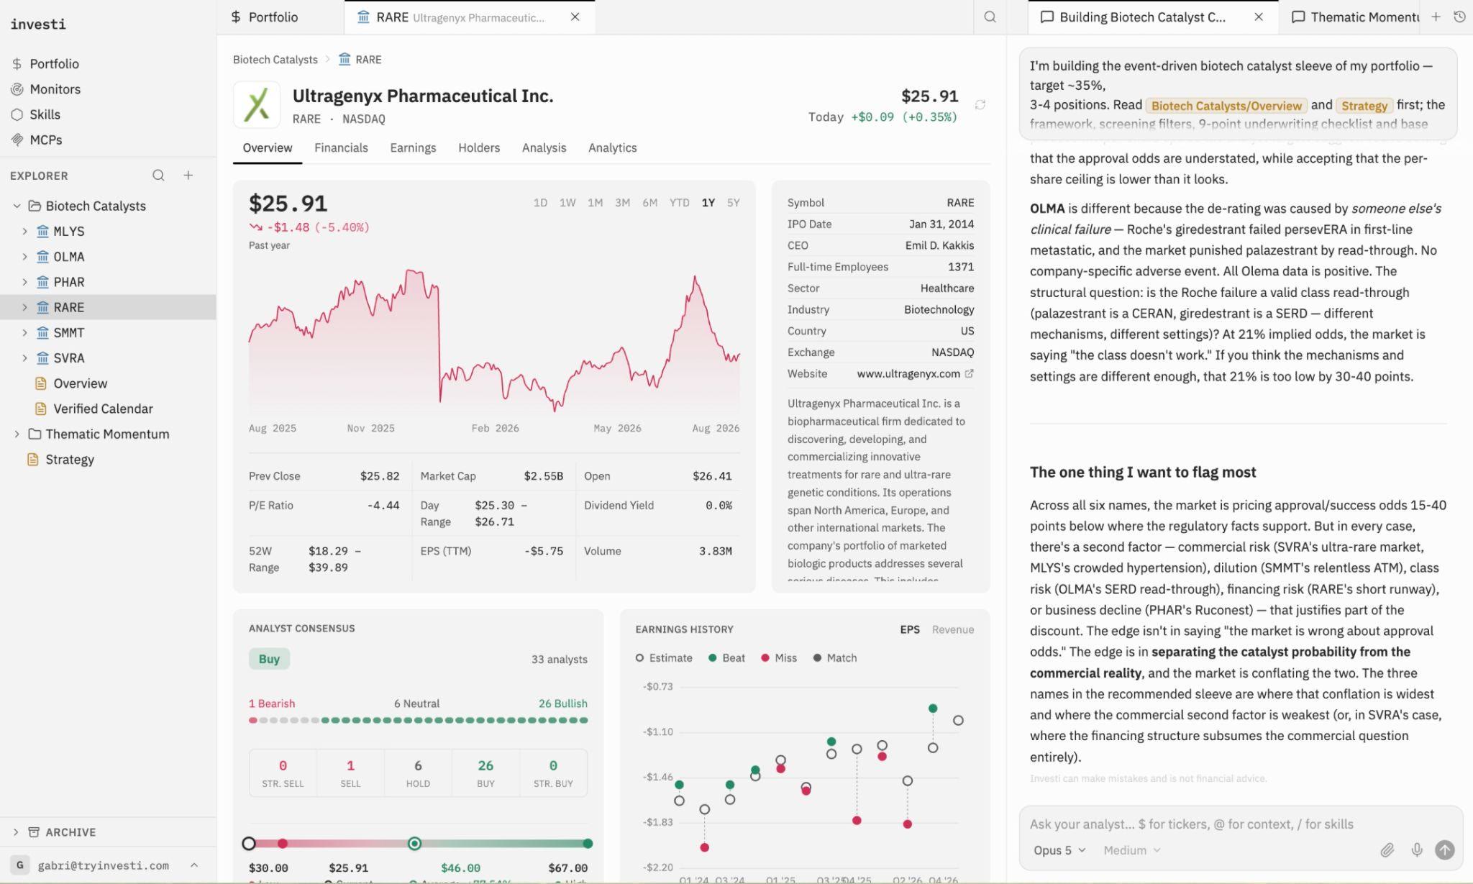Set chart range to 6M
1473x884 pixels.
click(649, 203)
